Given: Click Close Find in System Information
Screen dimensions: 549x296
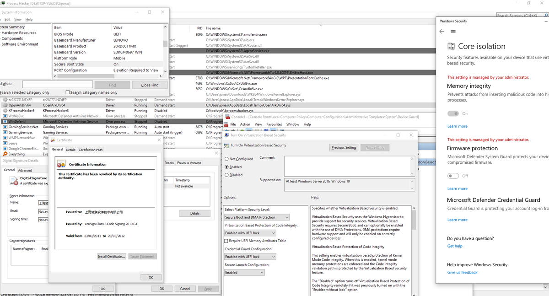Looking at the screenshot, I should tap(150, 85).
